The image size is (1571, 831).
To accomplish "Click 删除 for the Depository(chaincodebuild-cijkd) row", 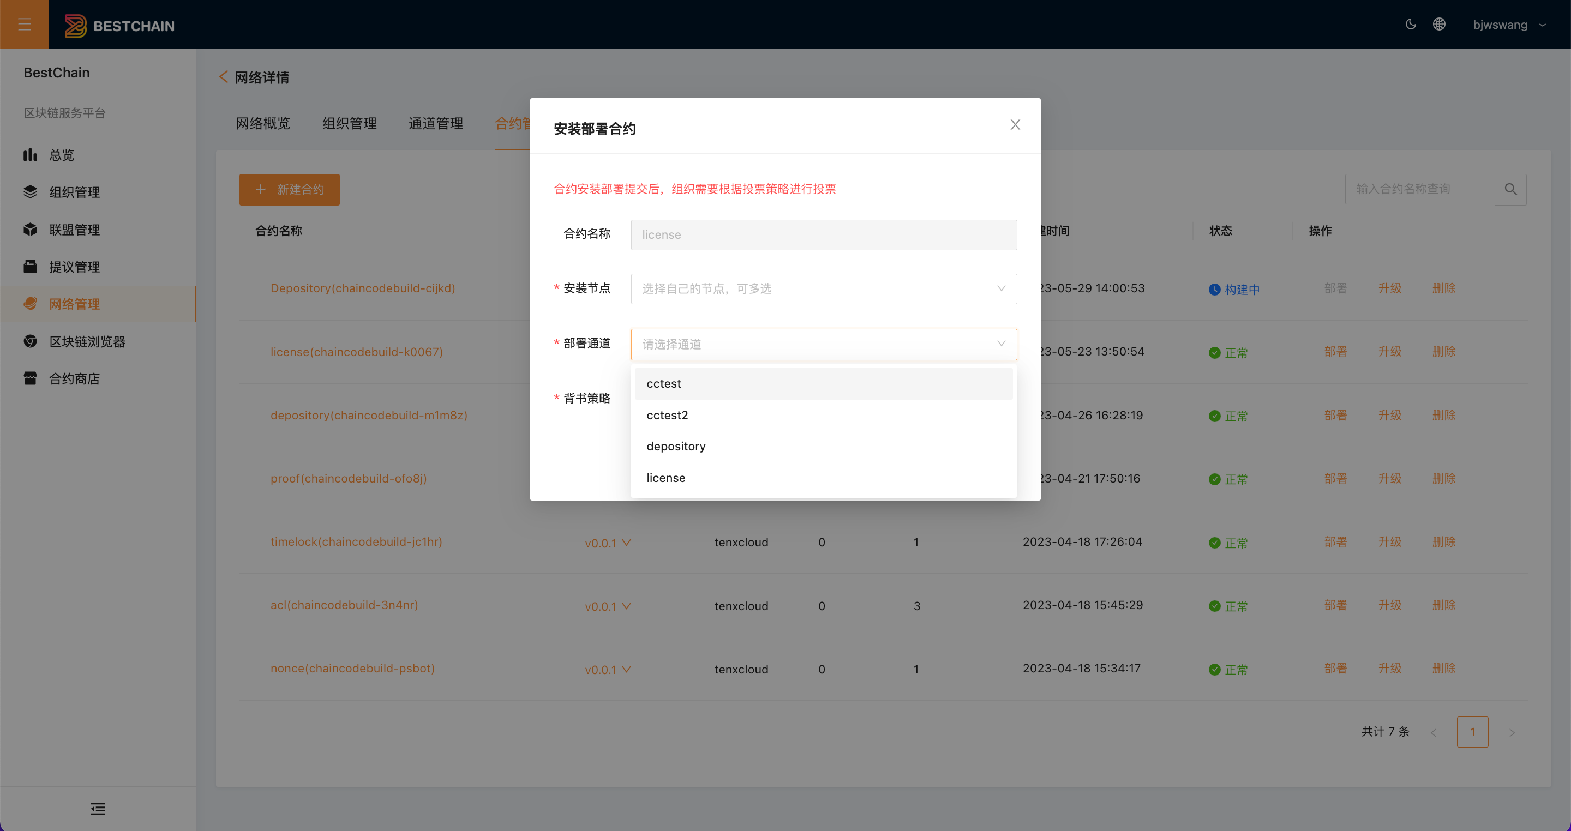I will coord(1443,288).
